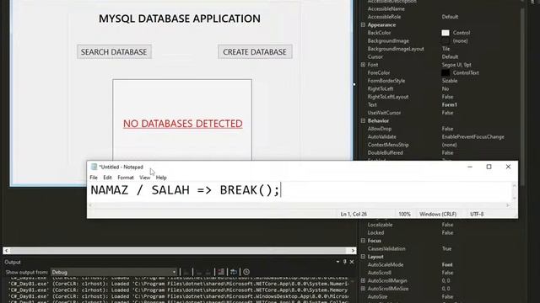Select the CausesValidation property row
Image resolution: width=540 pixels, height=303 pixels.
pyautogui.click(x=440, y=249)
